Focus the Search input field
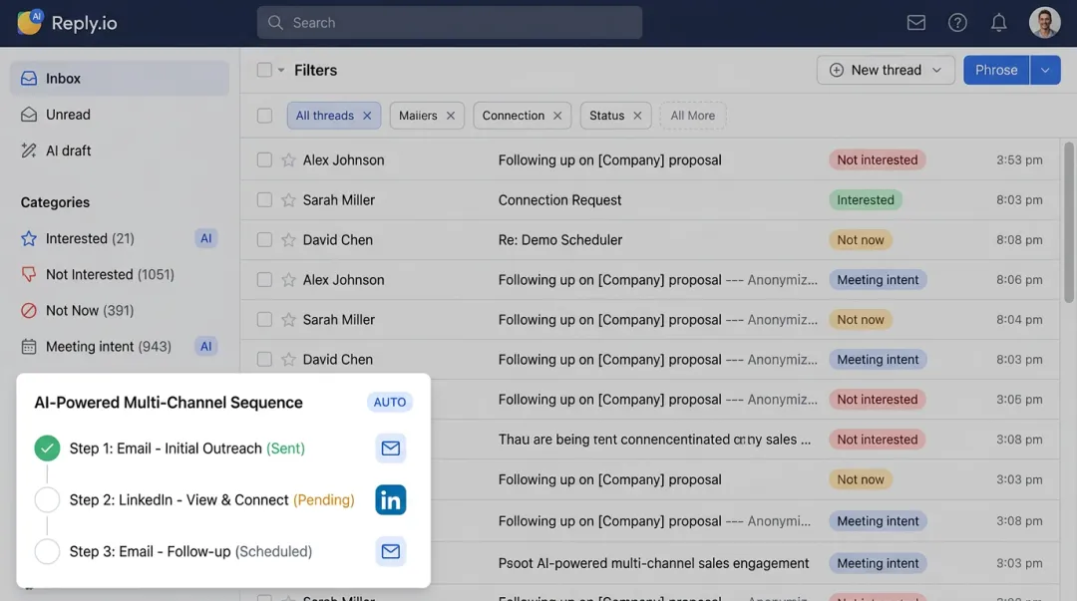This screenshot has height=601, width=1077. pyautogui.click(x=449, y=23)
